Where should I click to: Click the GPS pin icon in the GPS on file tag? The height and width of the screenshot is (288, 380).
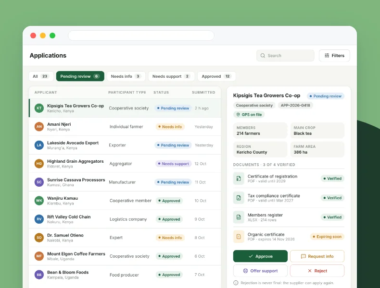238,115
